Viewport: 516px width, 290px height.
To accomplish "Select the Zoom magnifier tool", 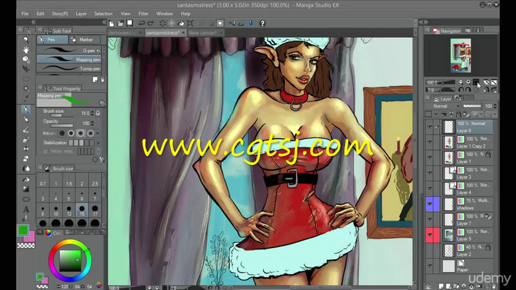I will point(26,40).
